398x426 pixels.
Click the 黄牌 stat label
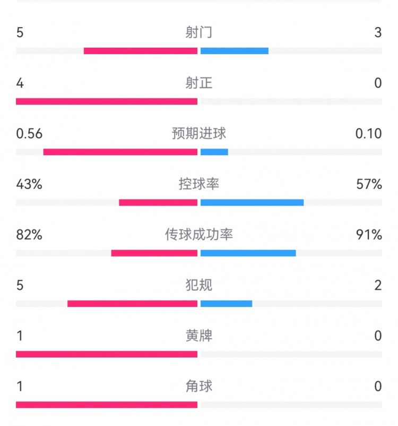[x=199, y=335]
